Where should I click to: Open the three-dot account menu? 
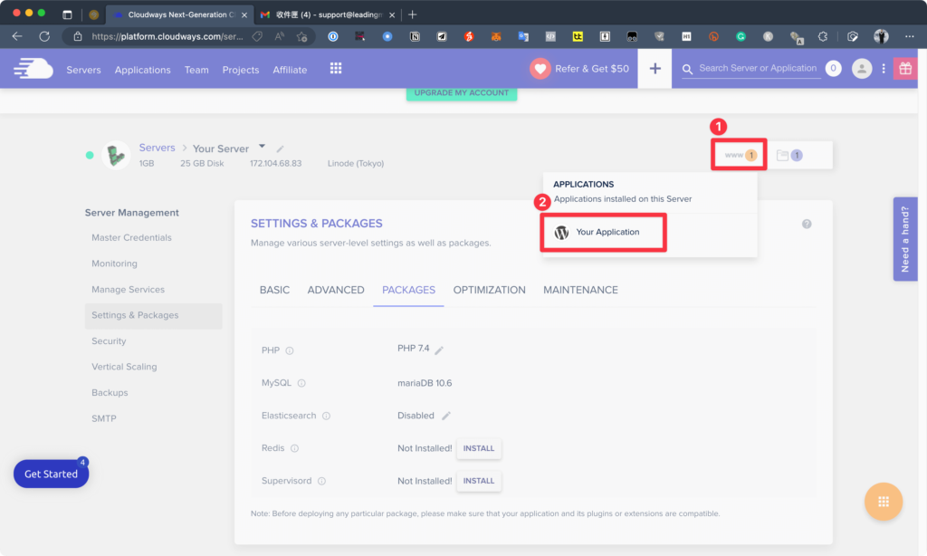[884, 69]
